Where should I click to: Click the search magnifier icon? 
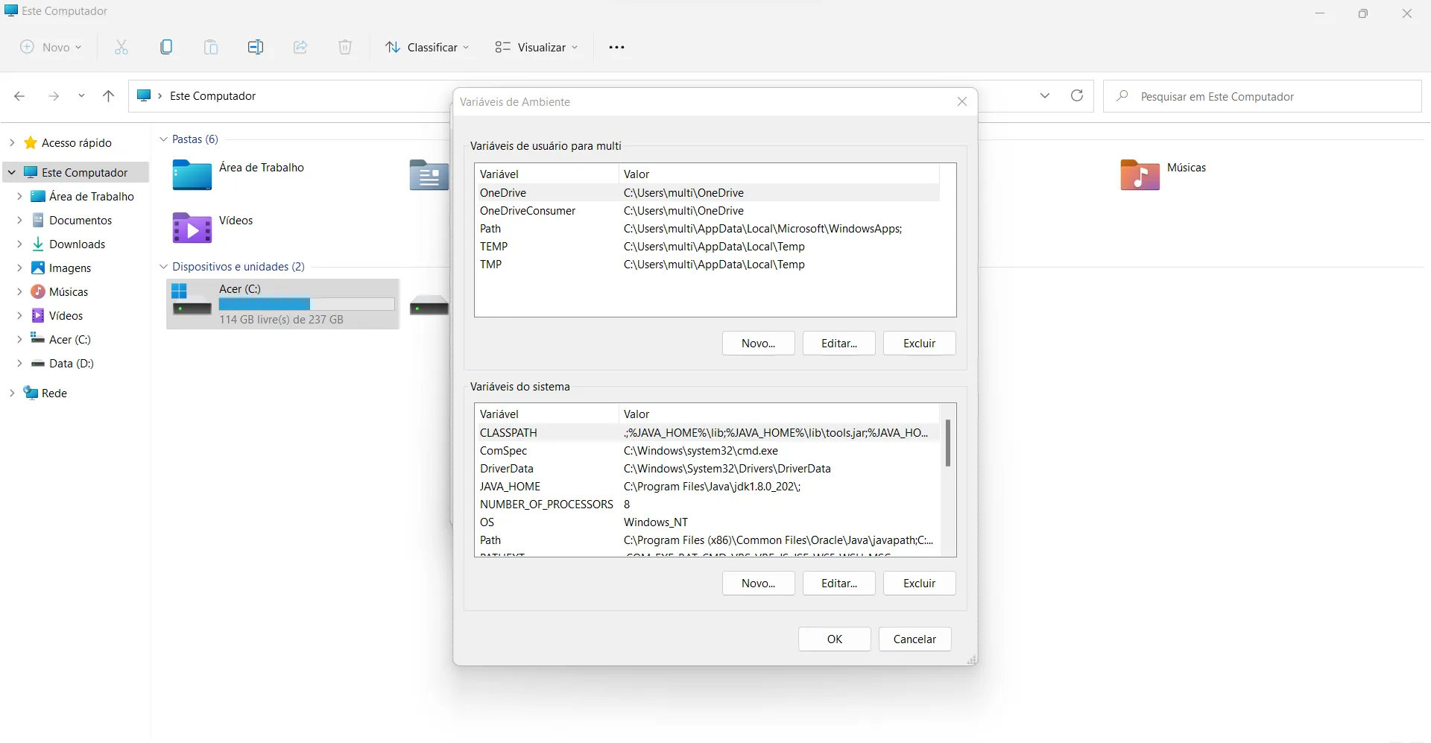tap(1122, 96)
